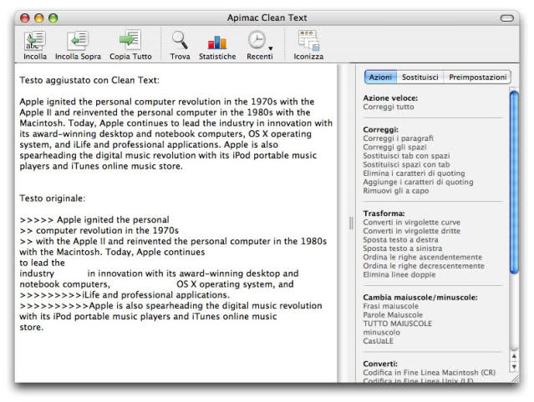This screenshot has height=402, width=534.
Task: Switch to the Sostituisci tab
Action: (420, 77)
